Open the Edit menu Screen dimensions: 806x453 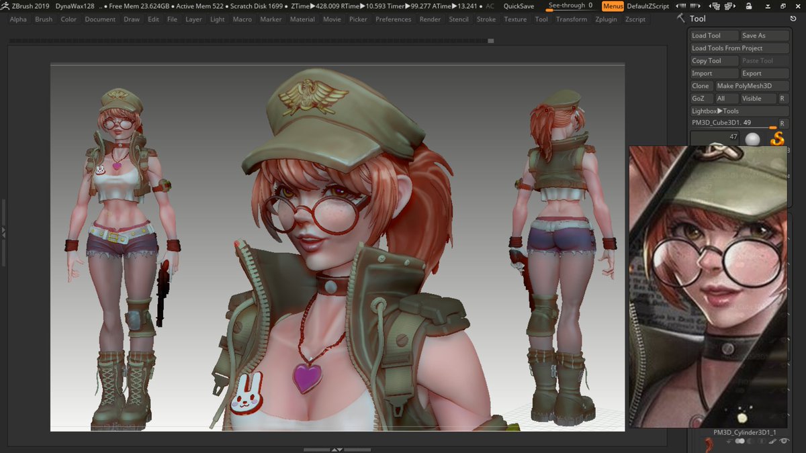pos(153,19)
